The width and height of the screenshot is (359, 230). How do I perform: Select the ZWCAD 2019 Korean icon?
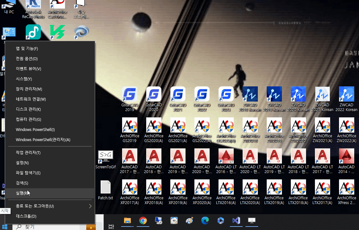274,99
